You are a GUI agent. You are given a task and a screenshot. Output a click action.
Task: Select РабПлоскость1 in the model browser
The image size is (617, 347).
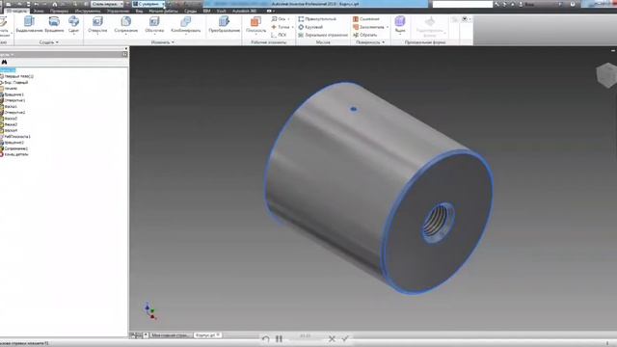pyautogui.click(x=17, y=137)
